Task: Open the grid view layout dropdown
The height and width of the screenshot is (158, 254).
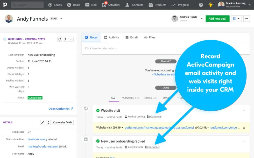Action: pos(236,19)
